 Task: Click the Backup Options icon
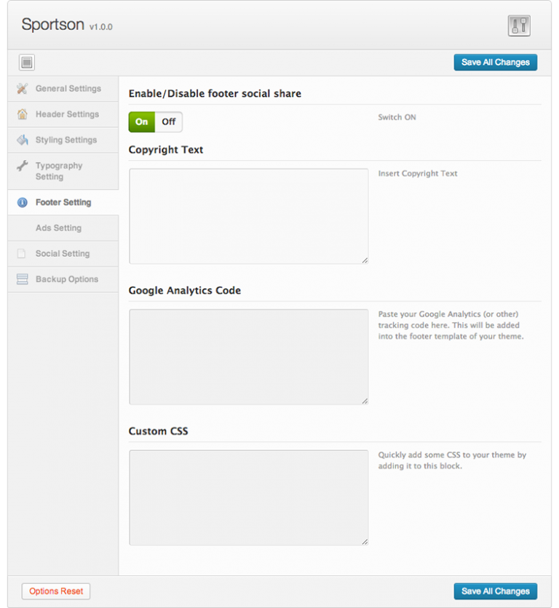tap(22, 279)
